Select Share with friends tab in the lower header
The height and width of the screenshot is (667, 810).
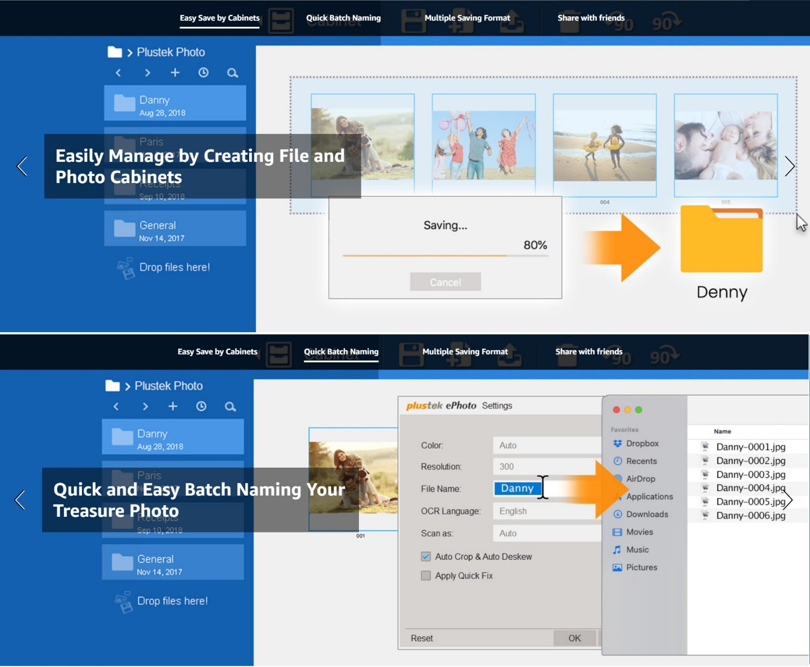click(x=589, y=352)
